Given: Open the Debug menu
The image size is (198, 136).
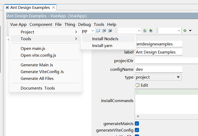Looking at the screenshot, I should coord(84,25).
